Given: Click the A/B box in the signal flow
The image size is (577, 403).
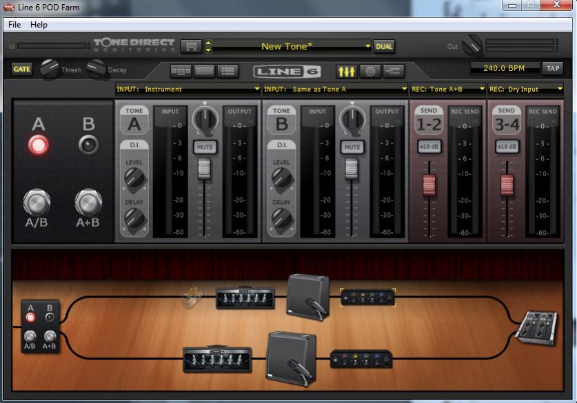Looking at the screenshot, I should 40,327.
